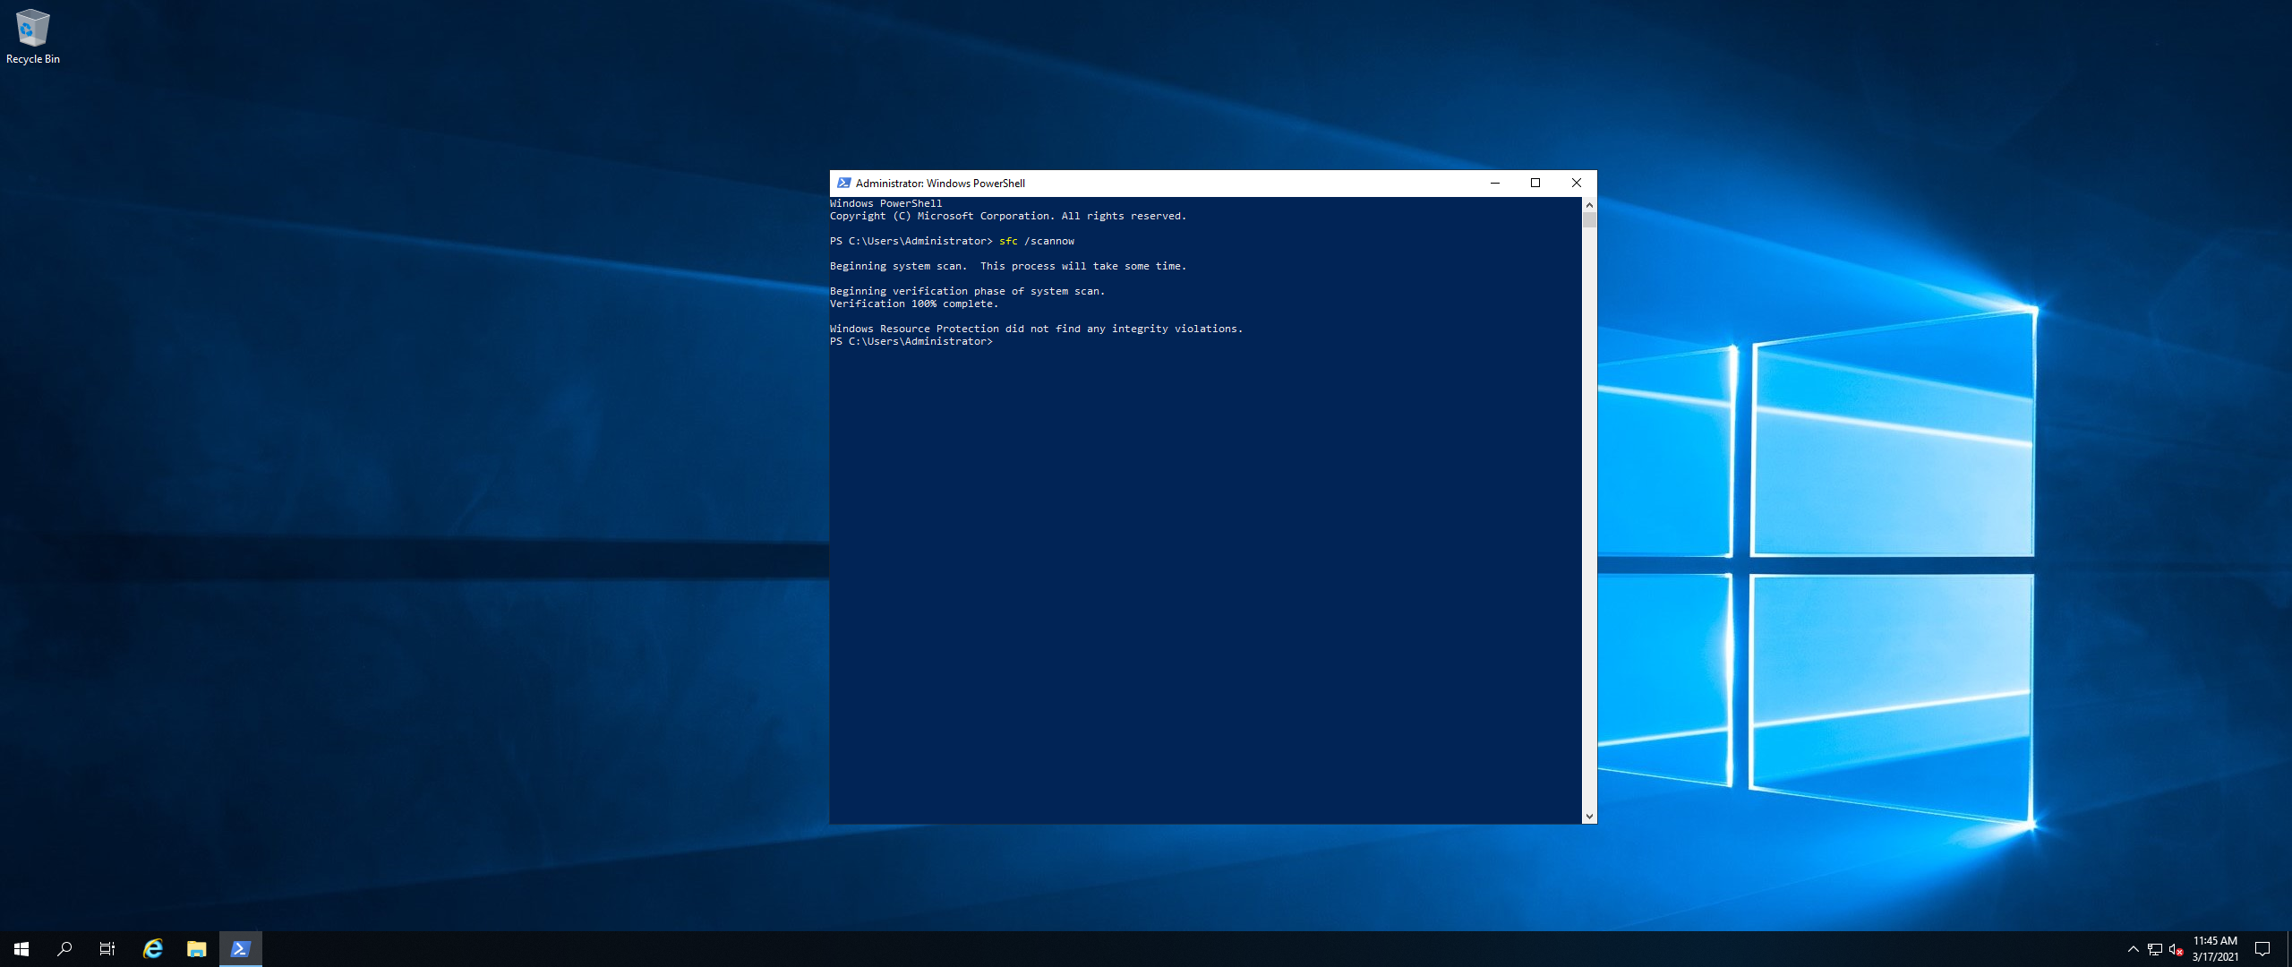Click 'Windows Resource Protection did not find' line
This screenshot has width=2292, height=967.
click(1036, 329)
